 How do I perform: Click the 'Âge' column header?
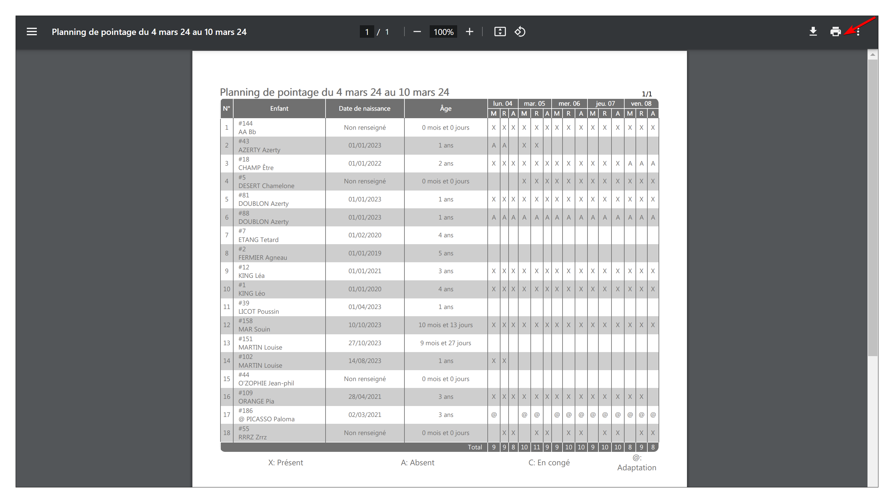[446, 108]
